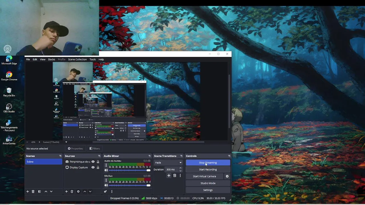Toggle Start Virtual Camera
Viewport: 365px width, 205px height.
click(204, 176)
